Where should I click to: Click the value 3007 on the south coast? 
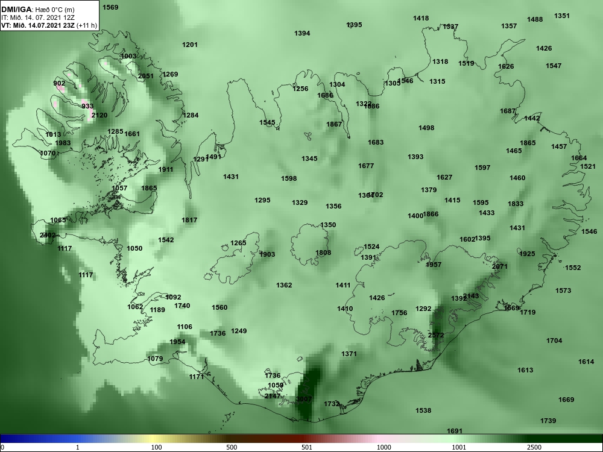[304, 399]
